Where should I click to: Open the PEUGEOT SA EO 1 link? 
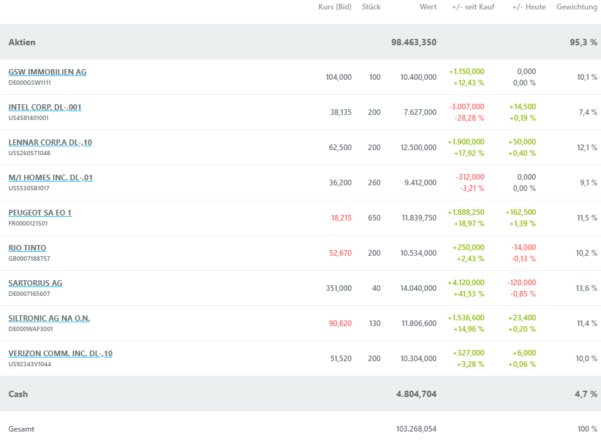40,213
